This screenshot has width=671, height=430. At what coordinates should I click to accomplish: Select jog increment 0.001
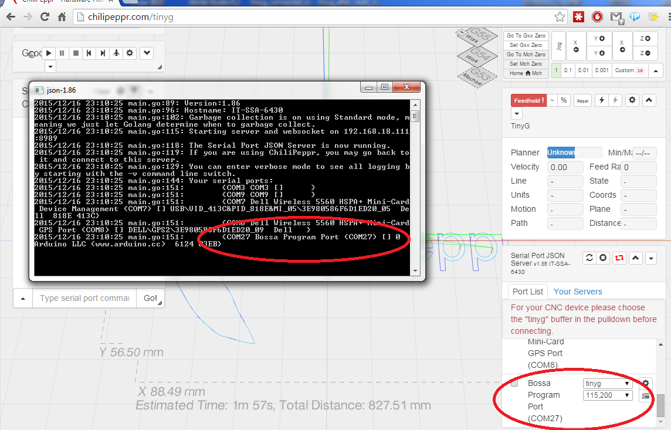click(x=602, y=70)
